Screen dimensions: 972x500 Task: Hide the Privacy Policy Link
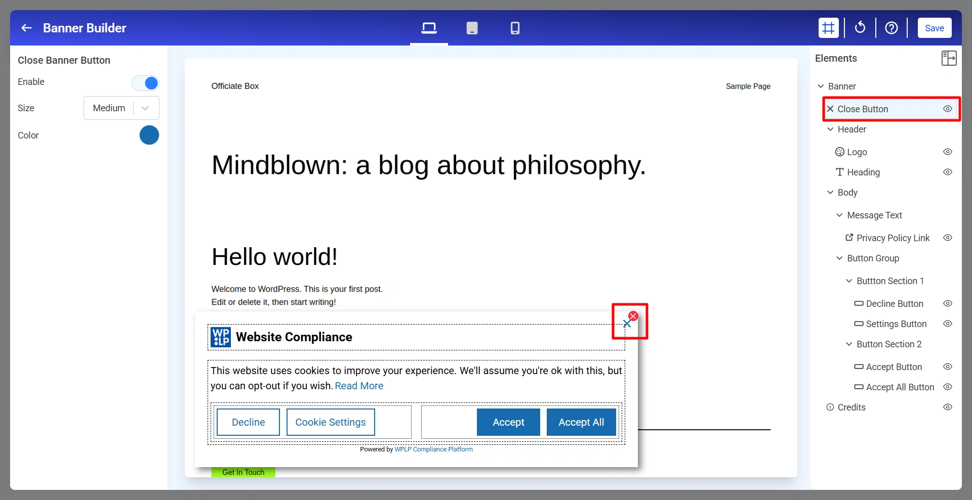(x=948, y=238)
